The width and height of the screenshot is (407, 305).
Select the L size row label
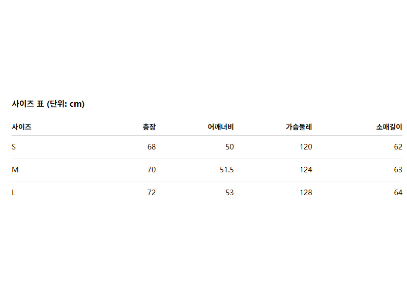tap(14, 193)
